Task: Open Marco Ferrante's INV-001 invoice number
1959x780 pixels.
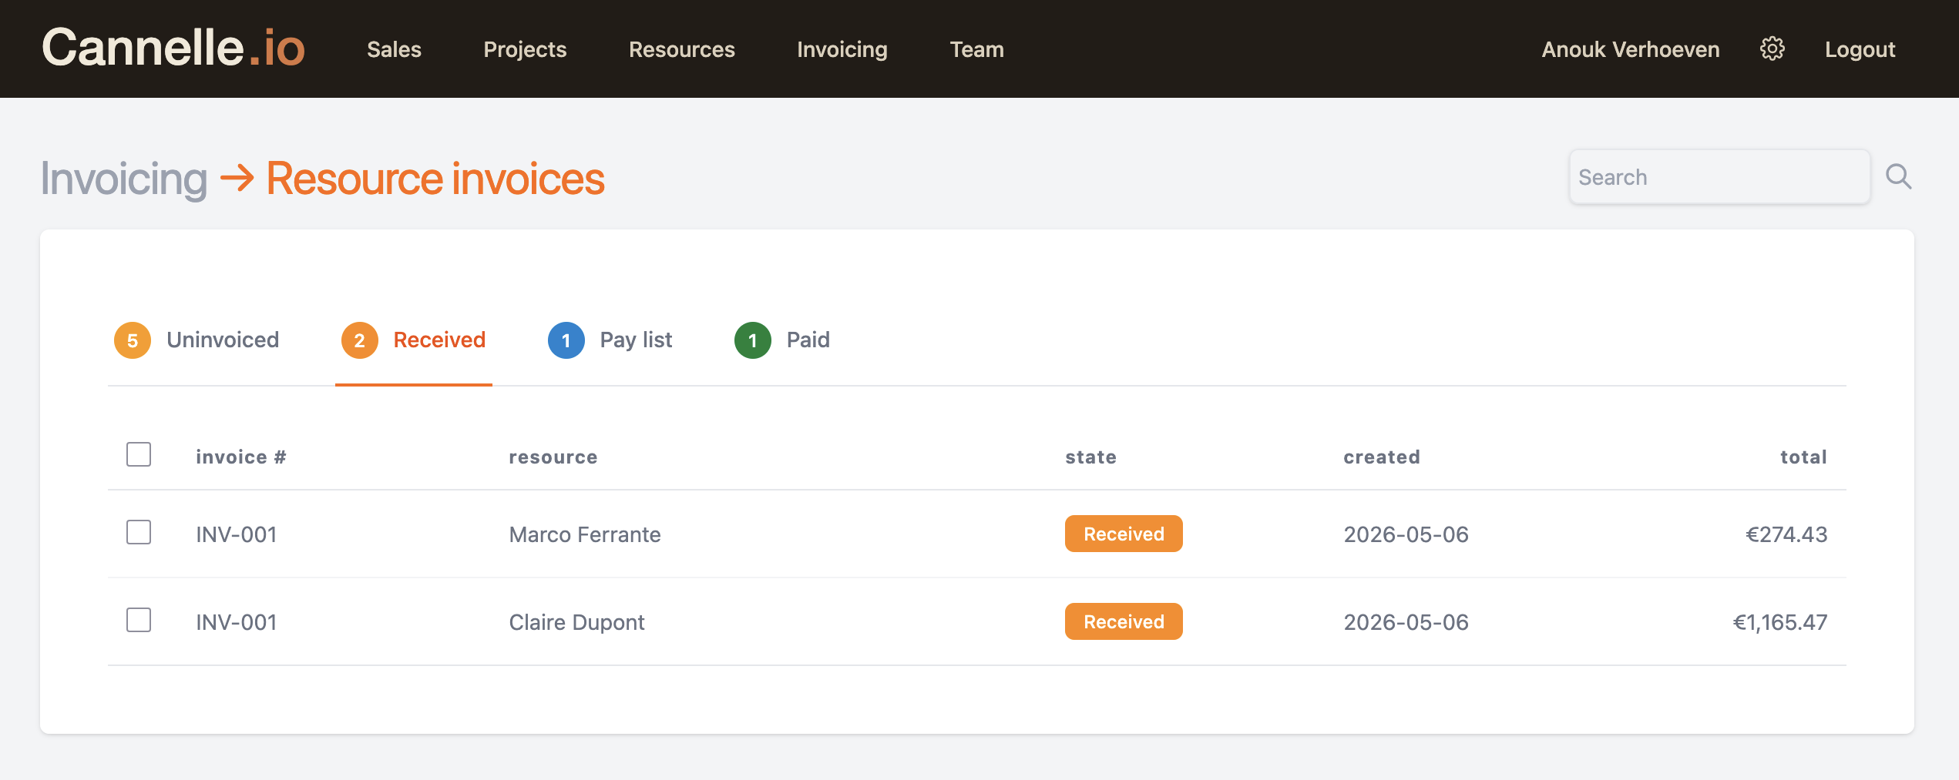Action: (237, 534)
